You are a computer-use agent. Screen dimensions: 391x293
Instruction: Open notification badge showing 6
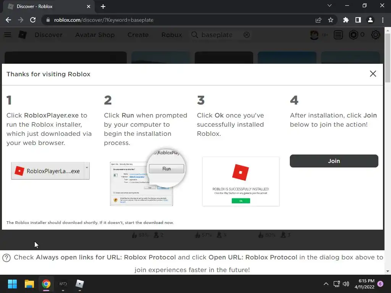380,284
